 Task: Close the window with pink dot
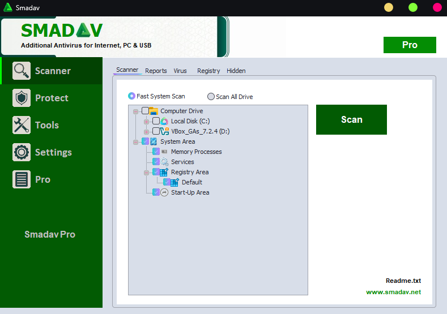point(437,7)
